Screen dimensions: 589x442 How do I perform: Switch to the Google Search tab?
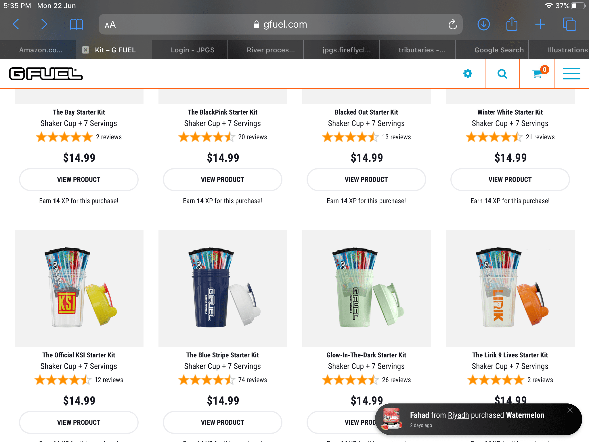pyautogui.click(x=499, y=50)
